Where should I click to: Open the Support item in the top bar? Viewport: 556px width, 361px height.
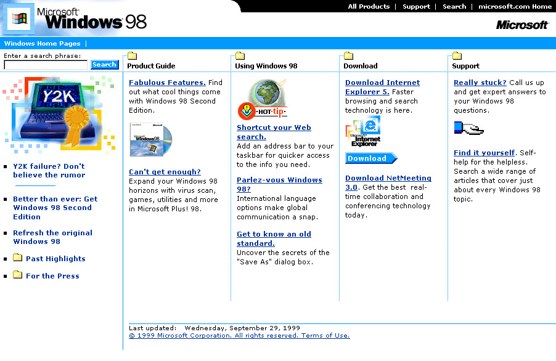coord(416,7)
